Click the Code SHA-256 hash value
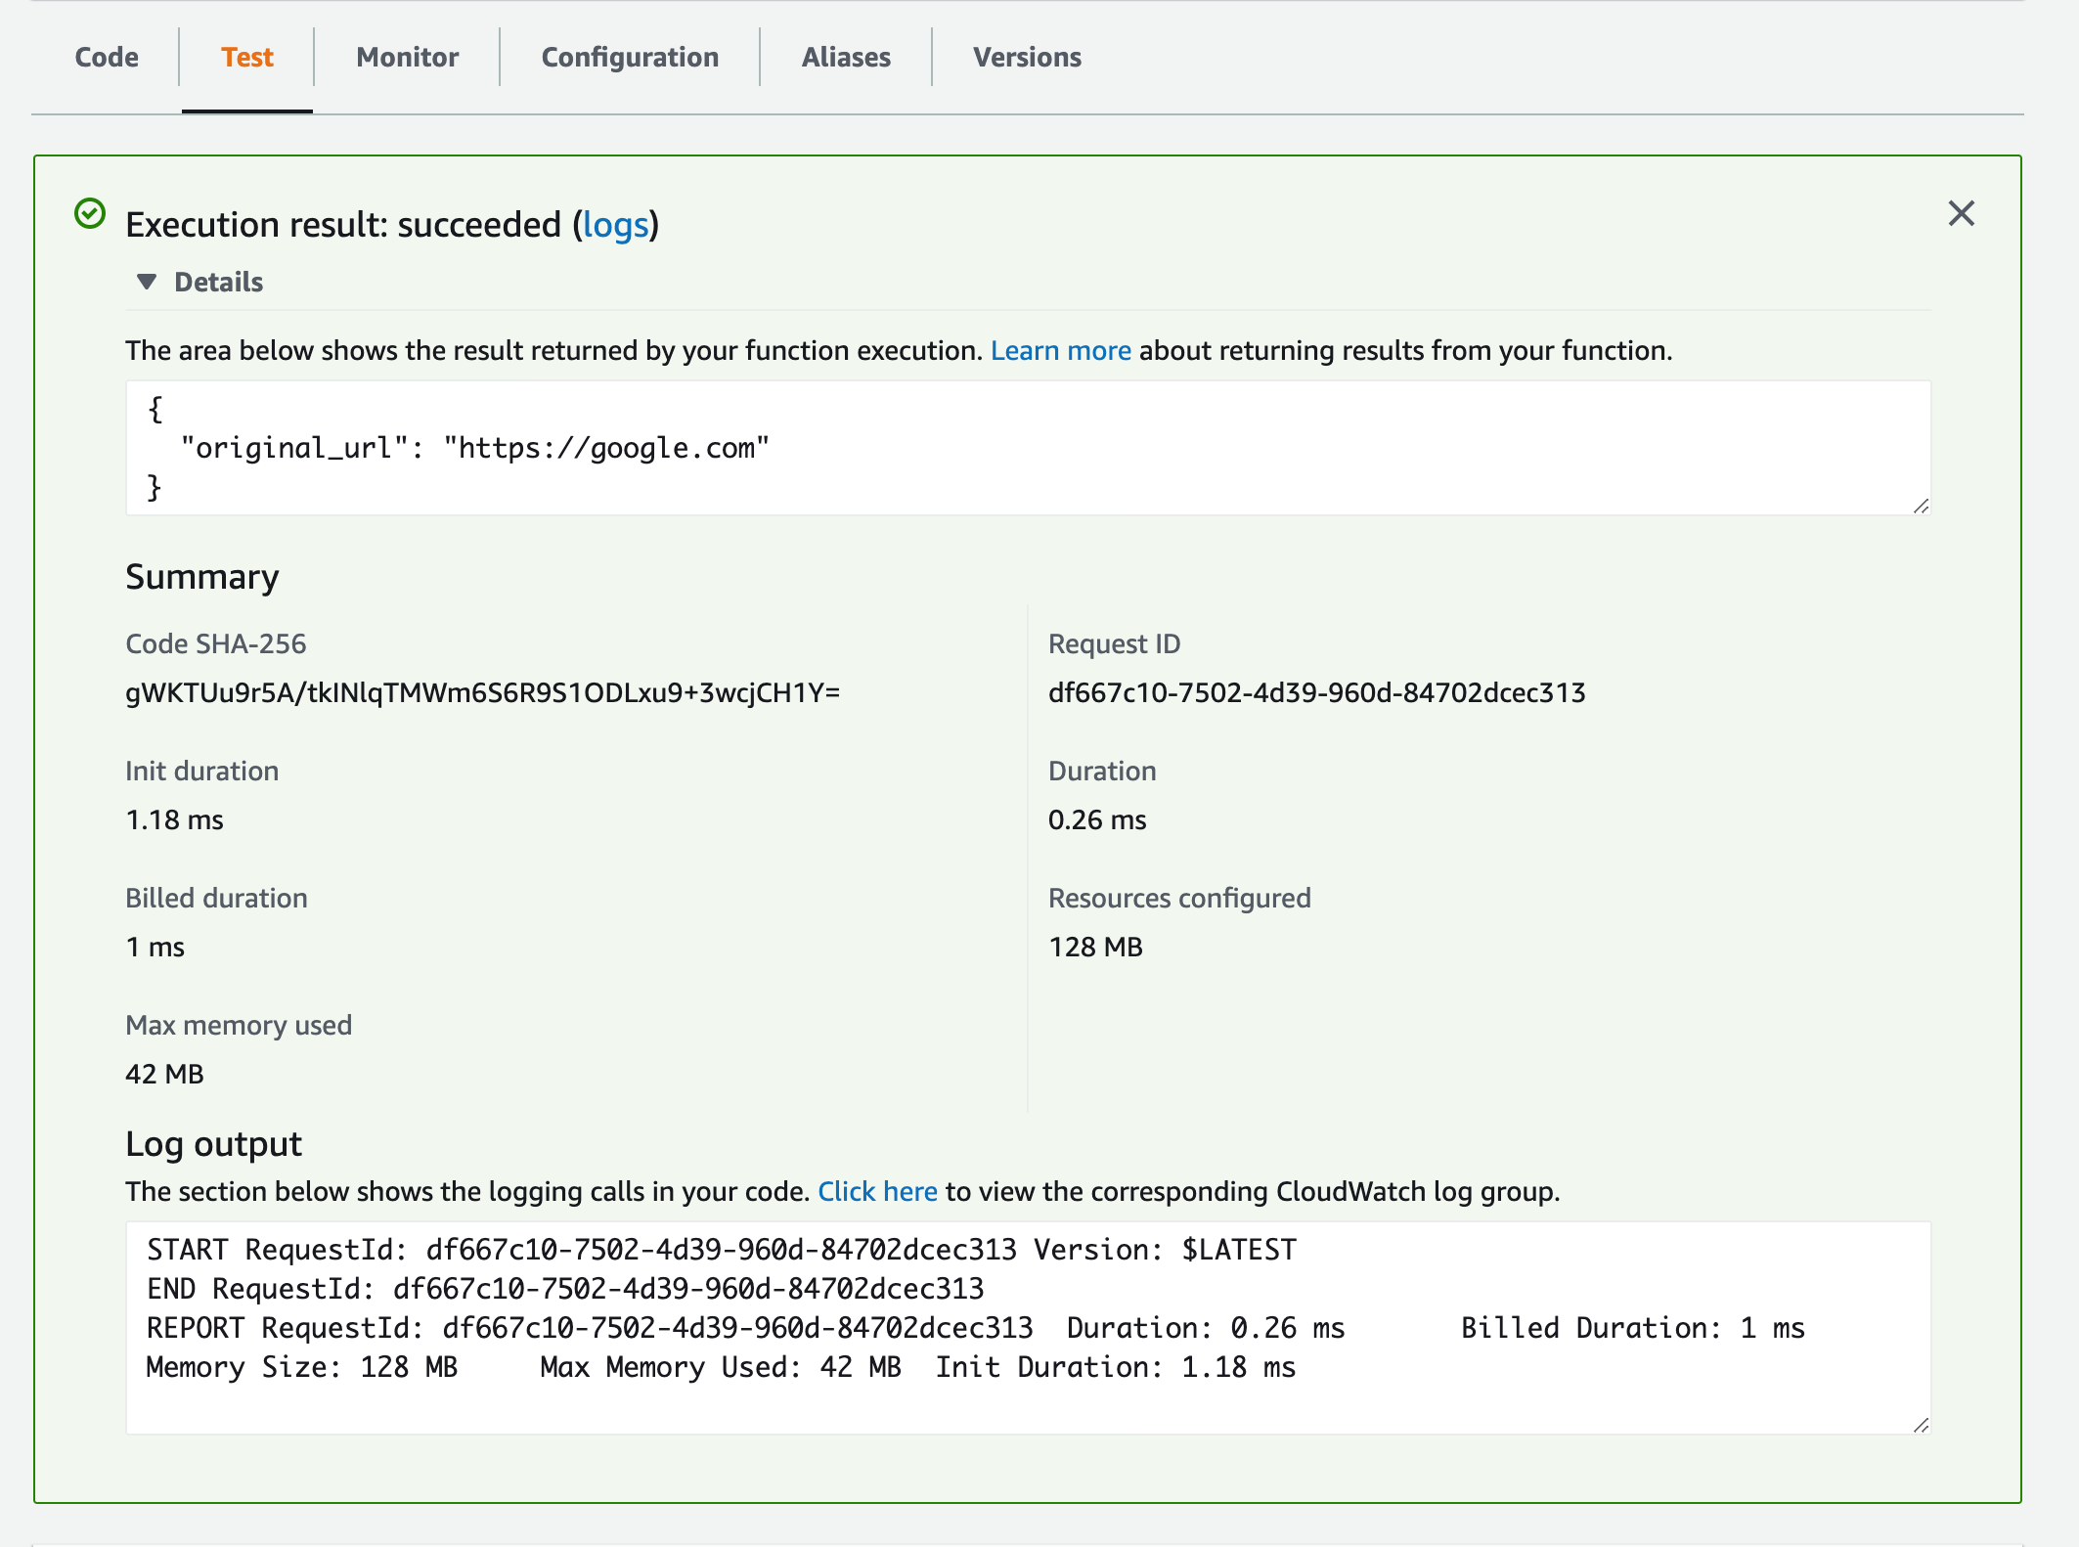 coord(482,692)
